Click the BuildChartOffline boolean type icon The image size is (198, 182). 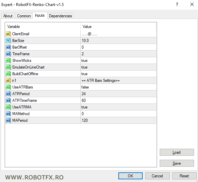point(8,74)
